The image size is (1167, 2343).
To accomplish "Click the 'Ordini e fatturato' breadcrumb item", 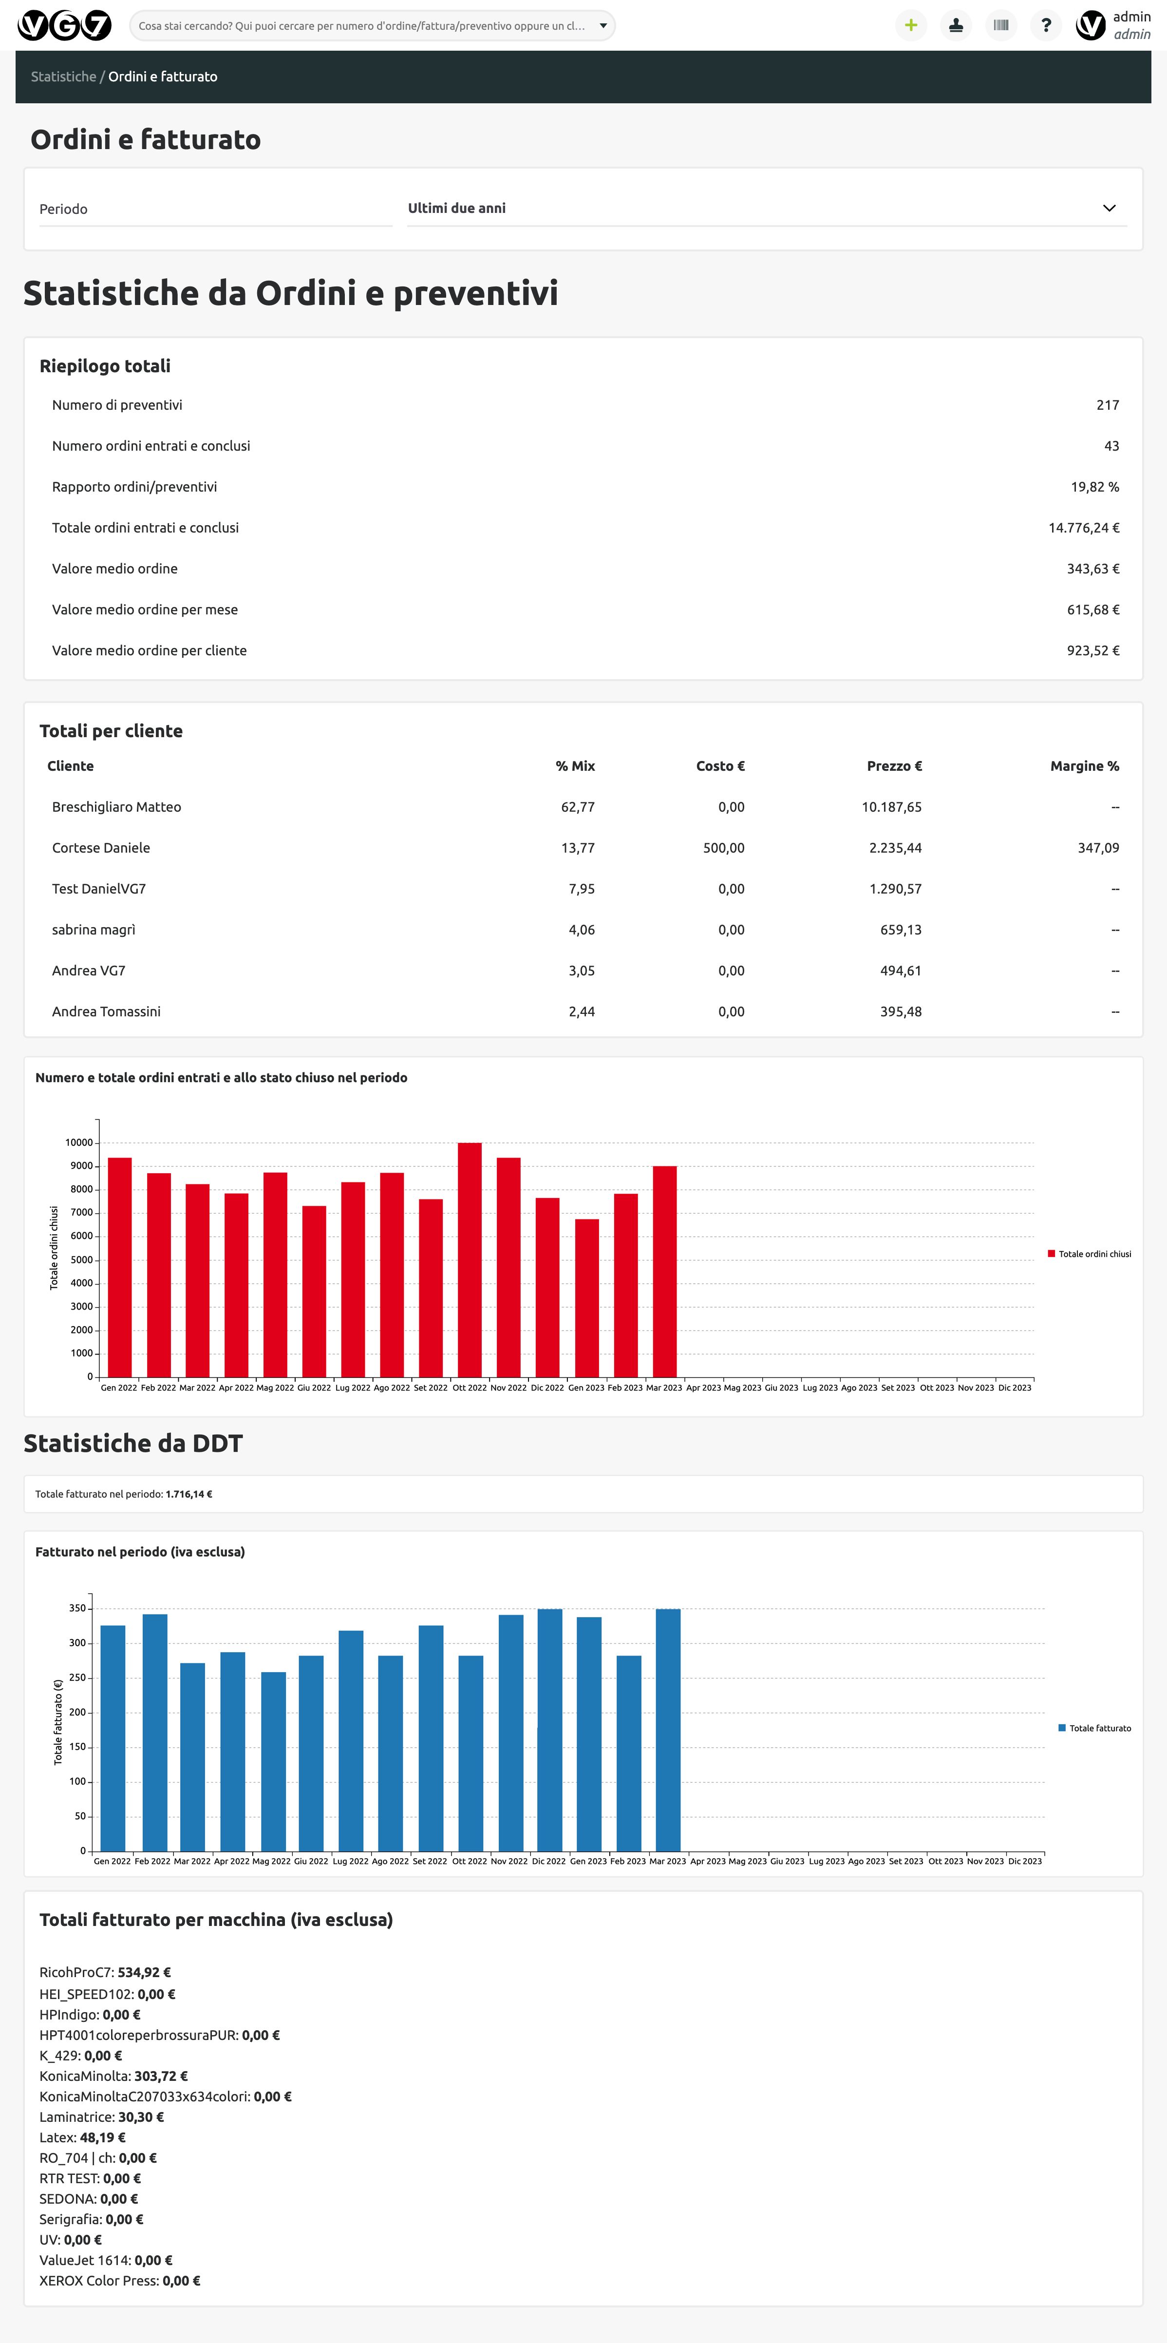I will coord(163,76).
